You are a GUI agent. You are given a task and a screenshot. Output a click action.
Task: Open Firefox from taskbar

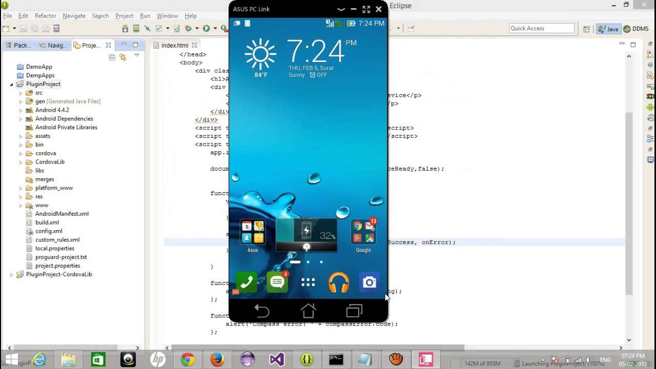point(217,359)
